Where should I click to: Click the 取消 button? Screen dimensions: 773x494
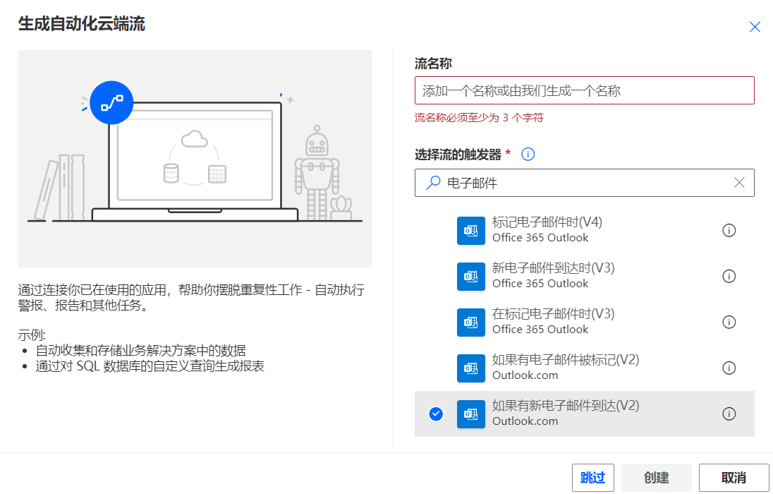coord(734,478)
